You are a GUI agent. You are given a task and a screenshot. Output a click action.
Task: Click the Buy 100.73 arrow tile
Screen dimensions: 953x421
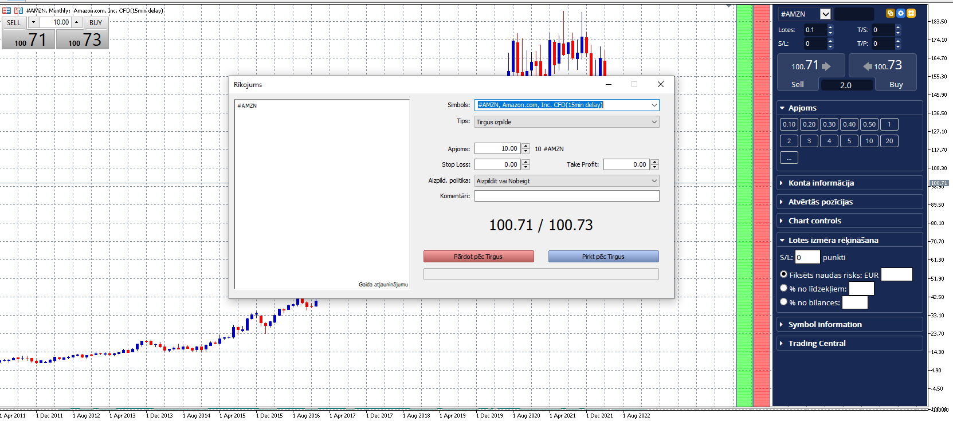tap(883, 66)
